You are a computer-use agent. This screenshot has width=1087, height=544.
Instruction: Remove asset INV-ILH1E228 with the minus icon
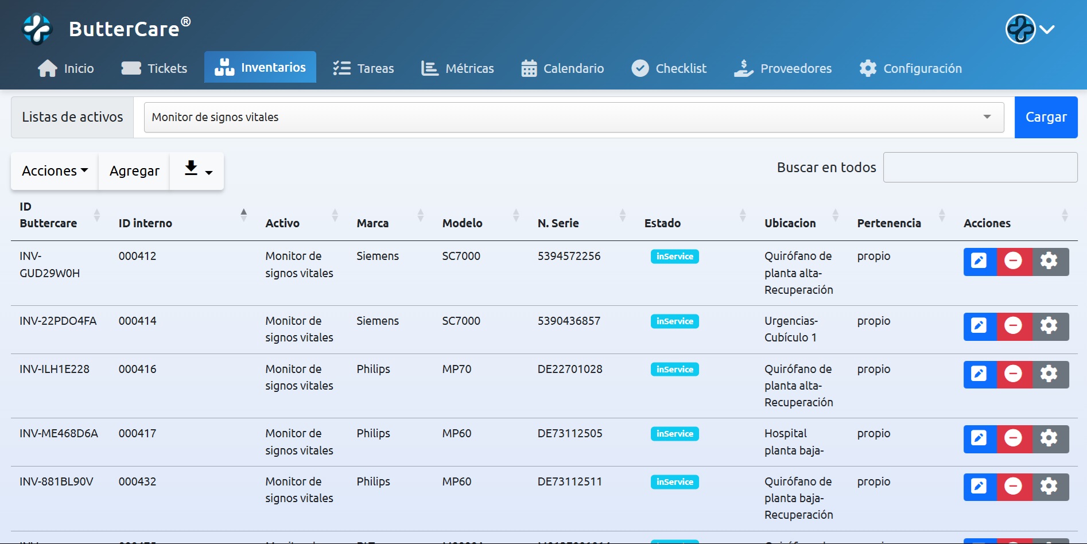click(1014, 374)
